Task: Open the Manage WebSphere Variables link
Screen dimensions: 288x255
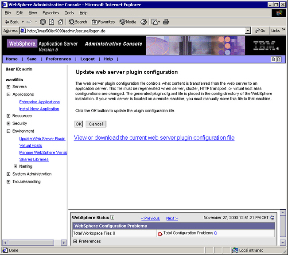Action: 43,153
